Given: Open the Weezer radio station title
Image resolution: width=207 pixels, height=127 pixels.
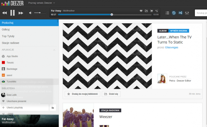Looking at the screenshot, I should 106,117.
